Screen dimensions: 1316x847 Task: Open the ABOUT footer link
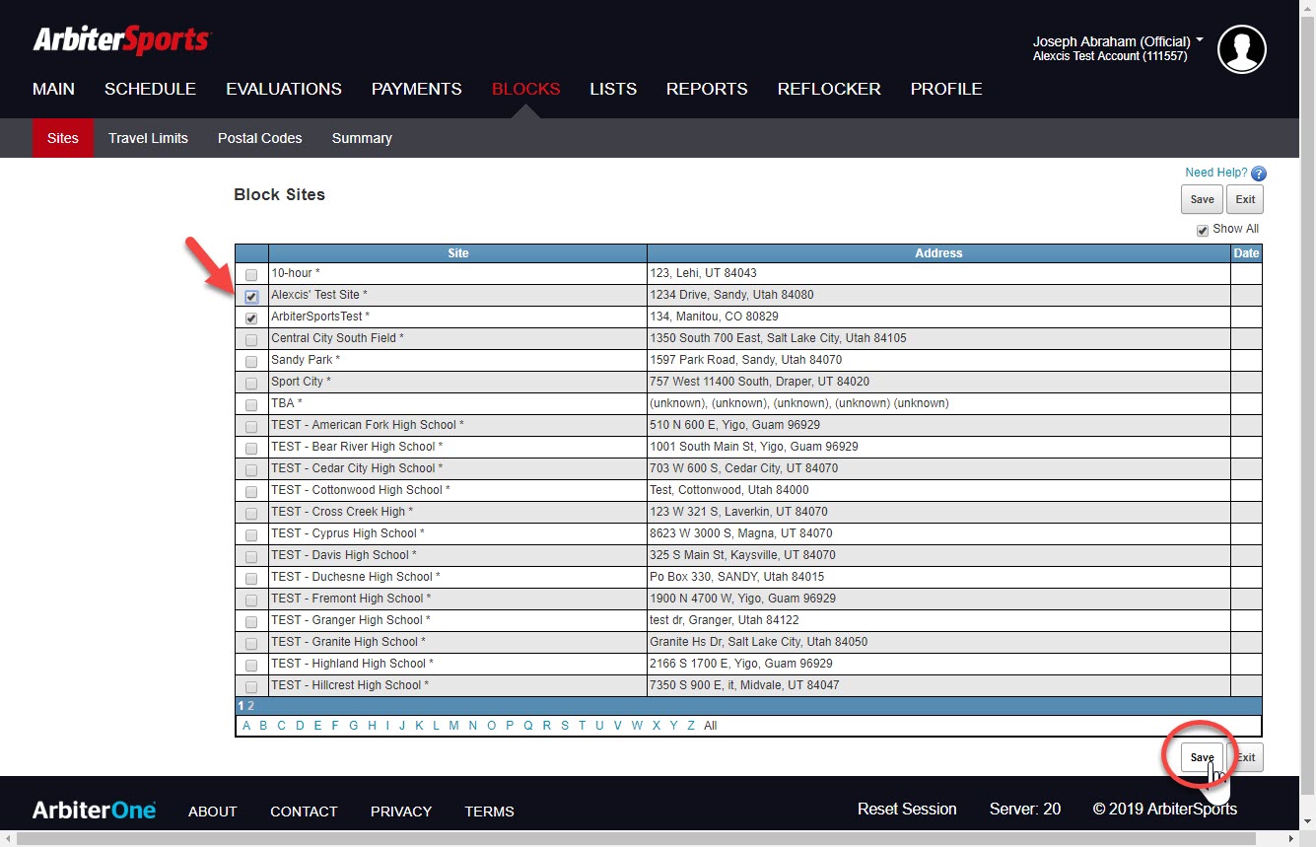(x=213, y=812)
